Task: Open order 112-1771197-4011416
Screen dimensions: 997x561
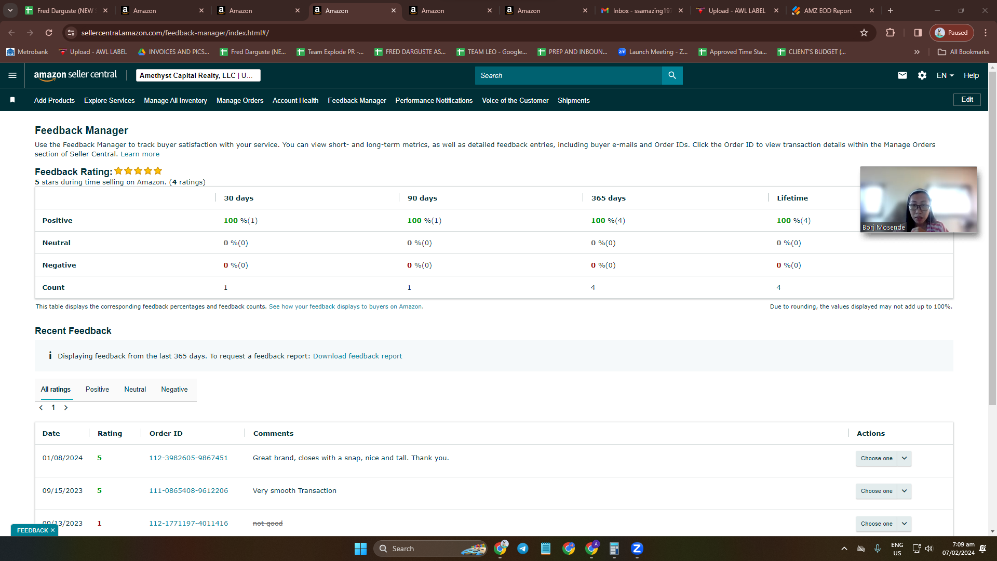Action: pos(188,524)
